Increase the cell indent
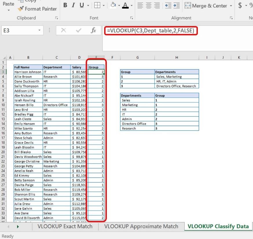The image size is (253, 239). (176, 6)
